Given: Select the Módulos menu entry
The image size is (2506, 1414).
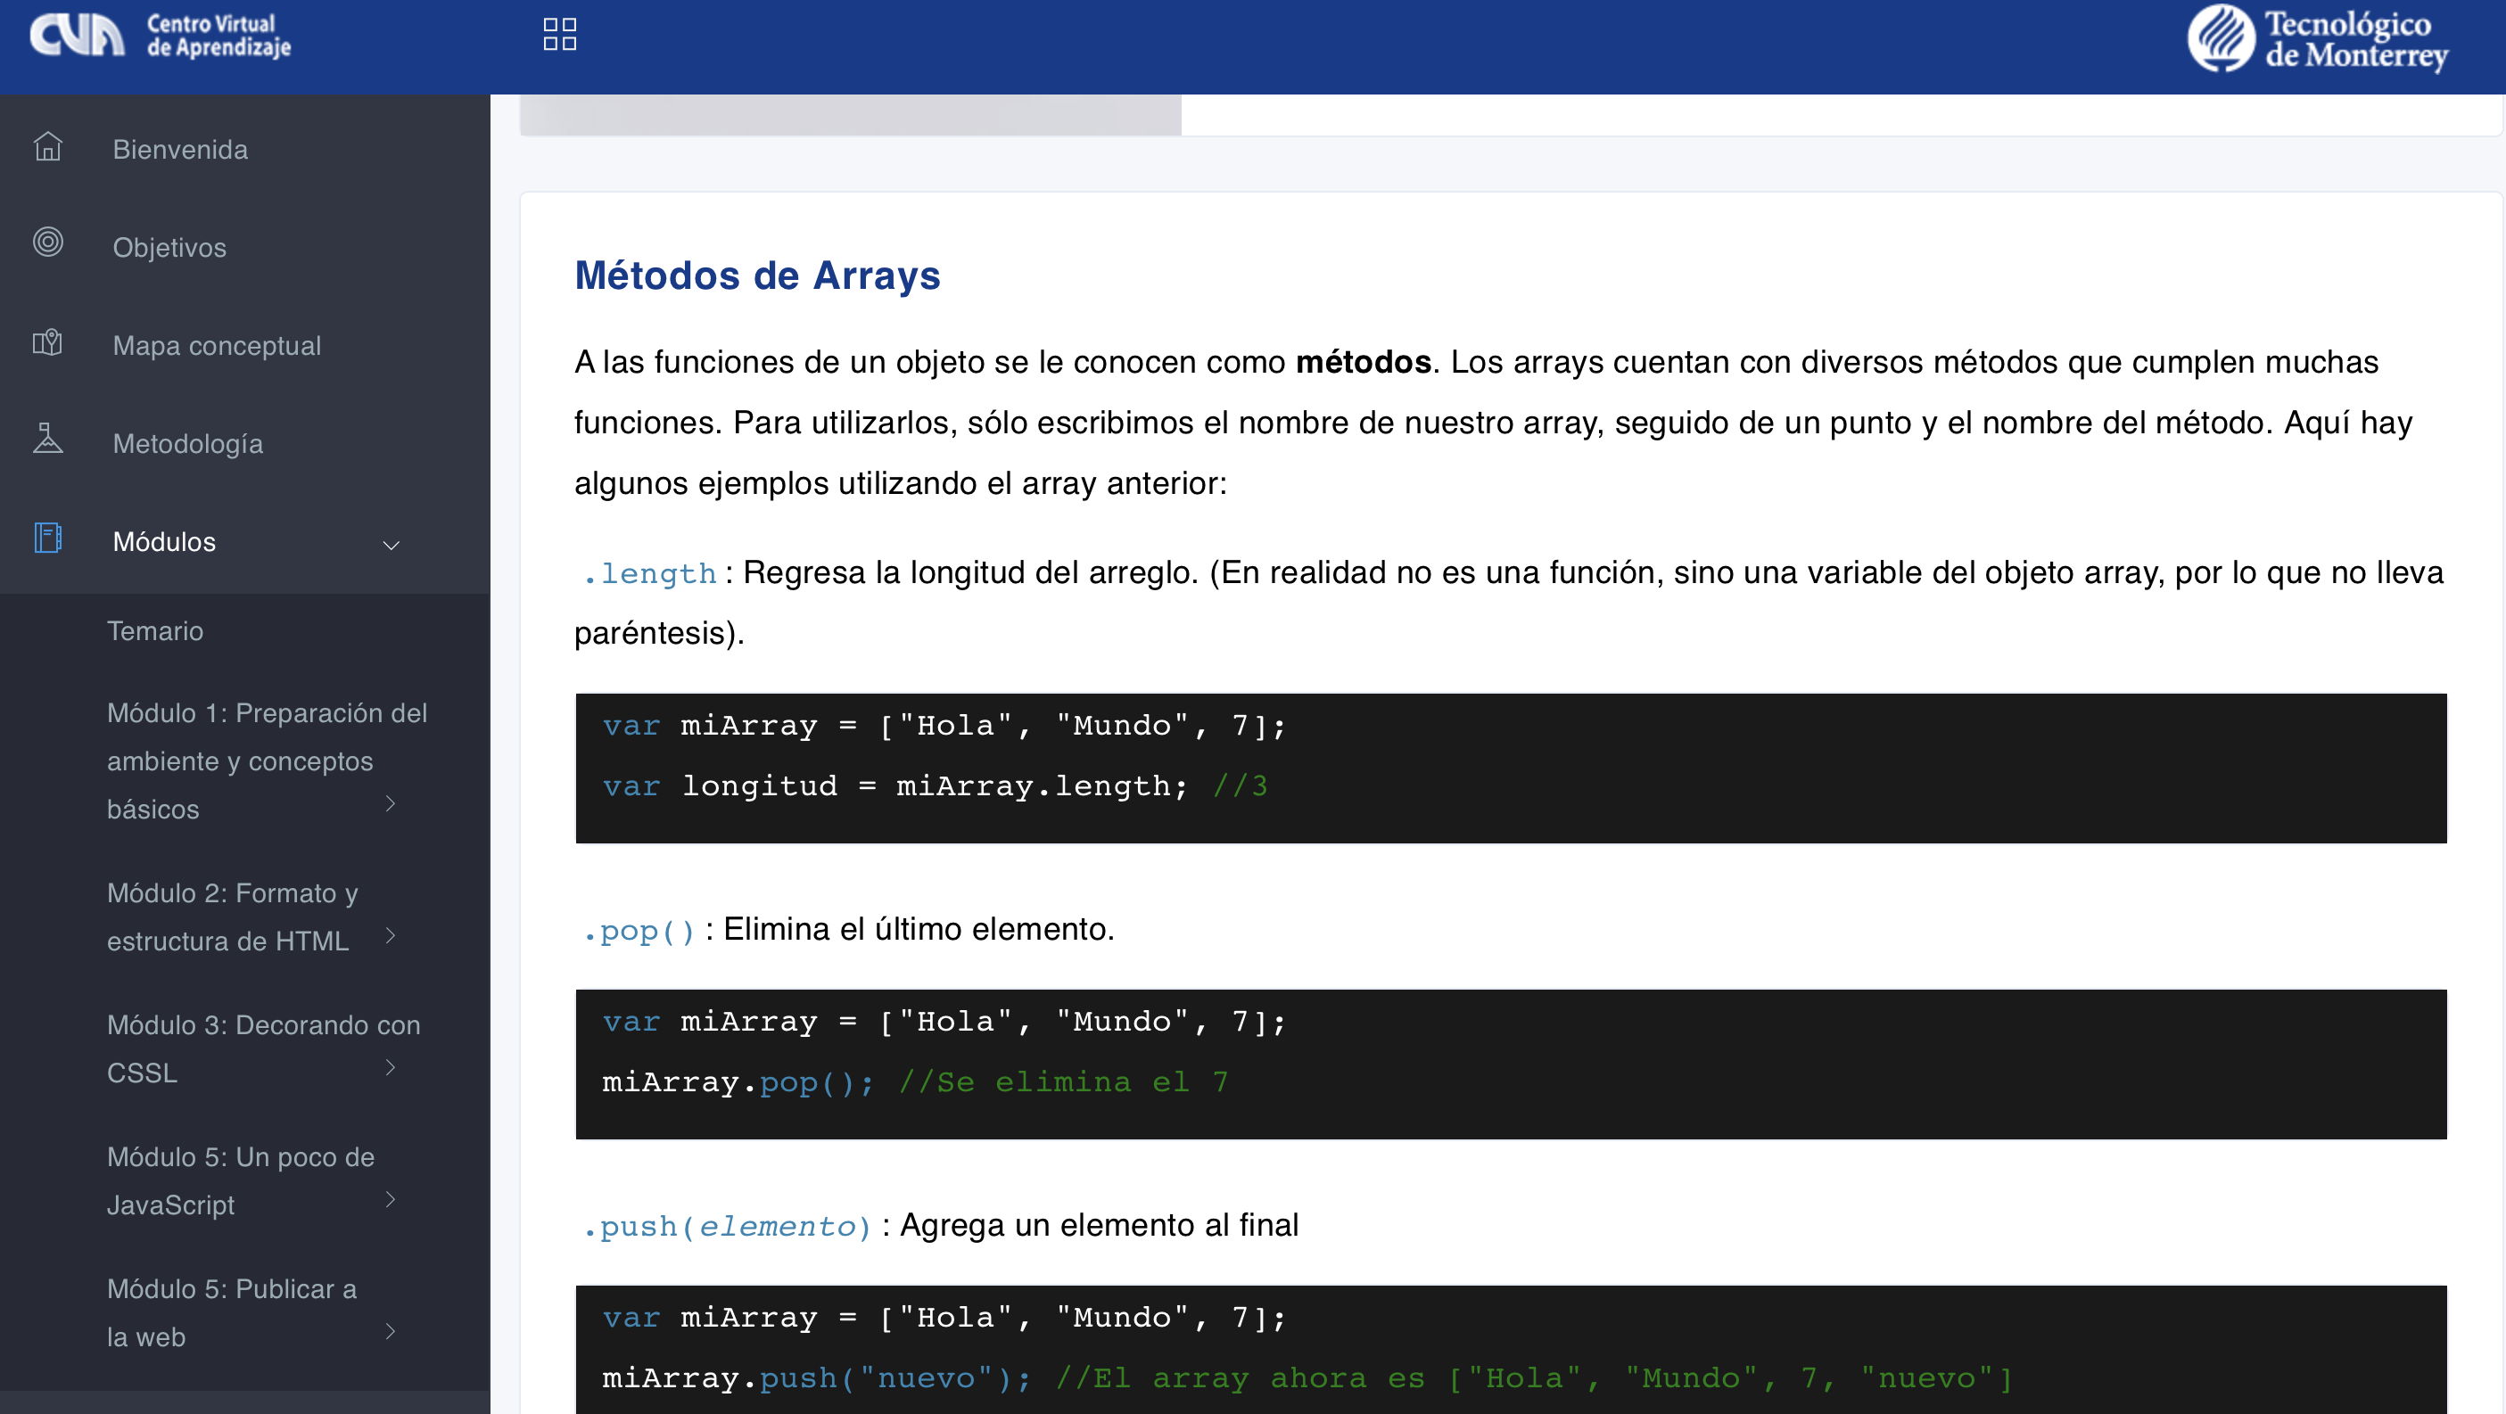Looking at the screenshot, I should (164, 543).
